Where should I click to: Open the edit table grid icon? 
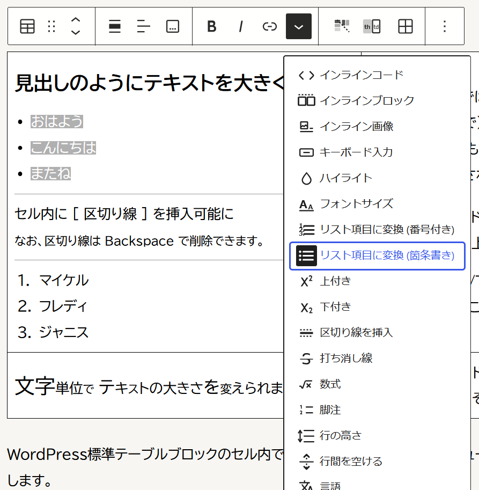(406, 26)
